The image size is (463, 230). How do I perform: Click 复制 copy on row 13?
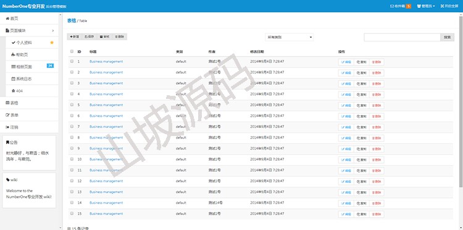(361, 192)
